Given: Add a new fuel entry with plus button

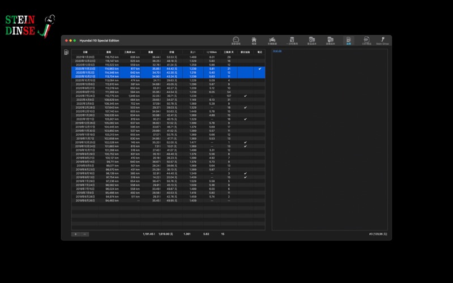Looking at the screenshot, I should click(x=76, y=234).
